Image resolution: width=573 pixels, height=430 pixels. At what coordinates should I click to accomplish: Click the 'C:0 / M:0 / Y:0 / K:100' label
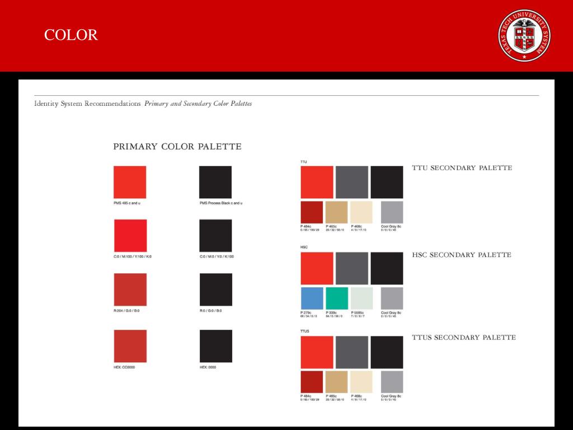pos(217,256)
